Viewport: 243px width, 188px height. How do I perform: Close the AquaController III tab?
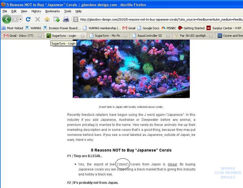pos(168,36)
